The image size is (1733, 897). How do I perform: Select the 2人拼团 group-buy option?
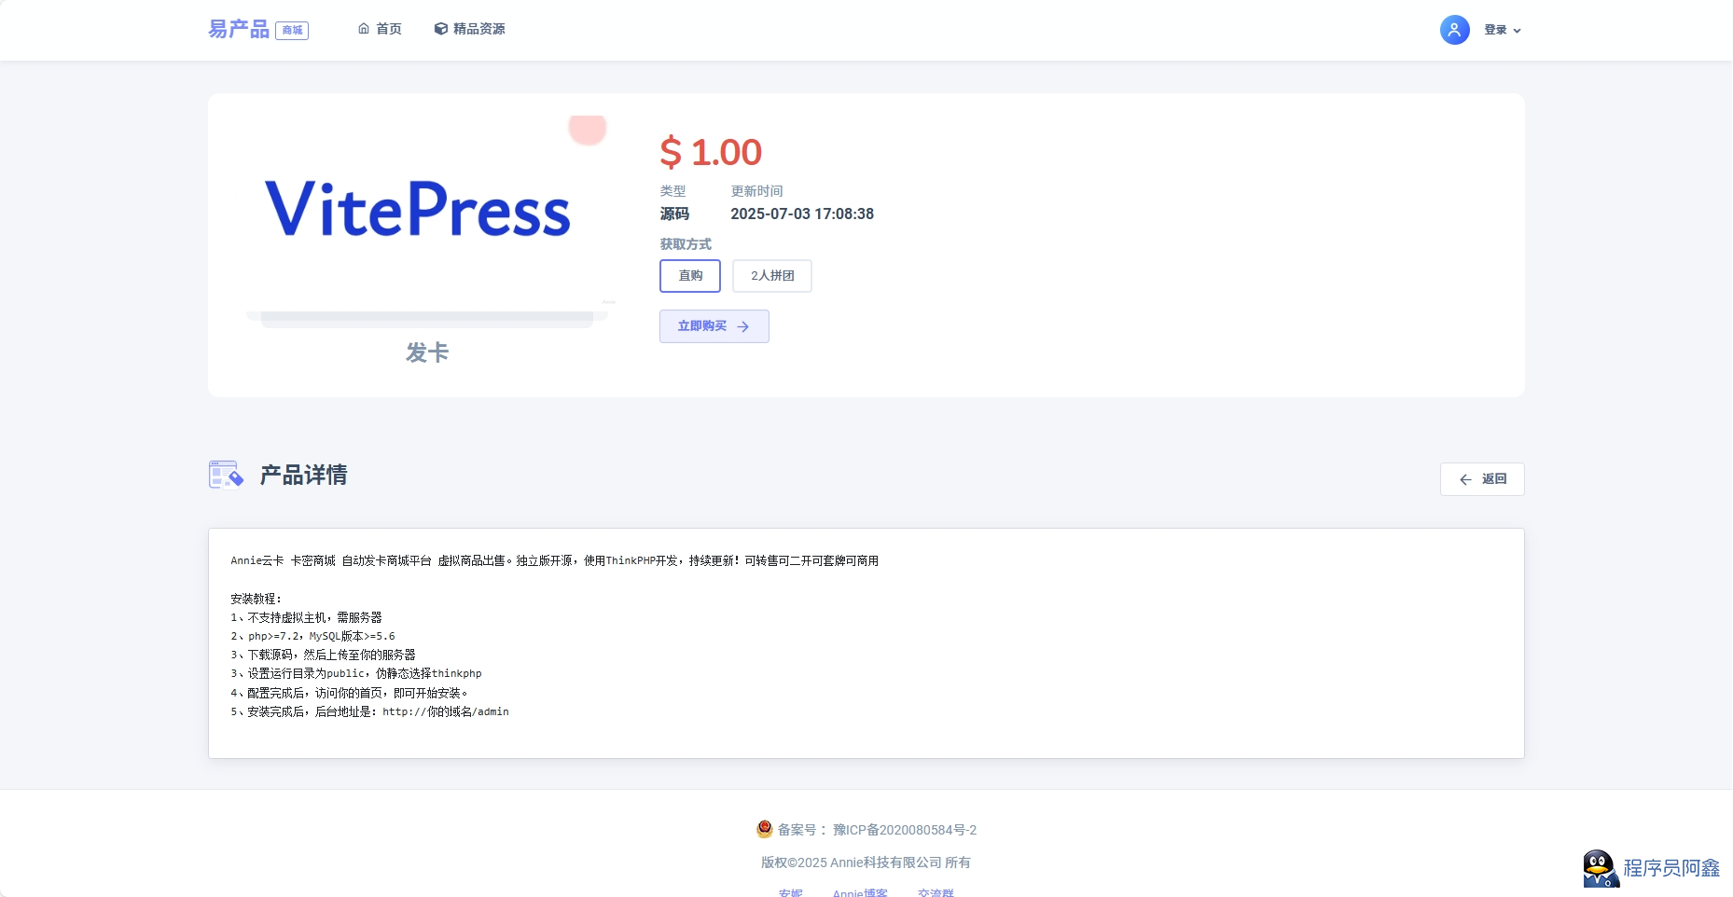tap(772, 276)
